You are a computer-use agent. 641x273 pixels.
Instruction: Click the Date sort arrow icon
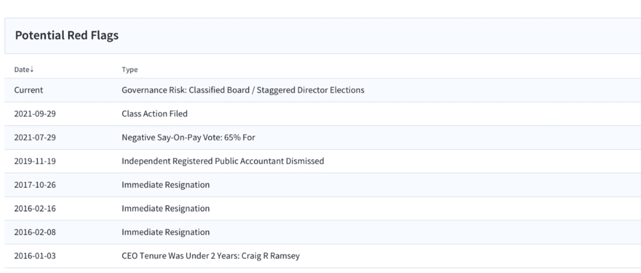pos(31,70)
